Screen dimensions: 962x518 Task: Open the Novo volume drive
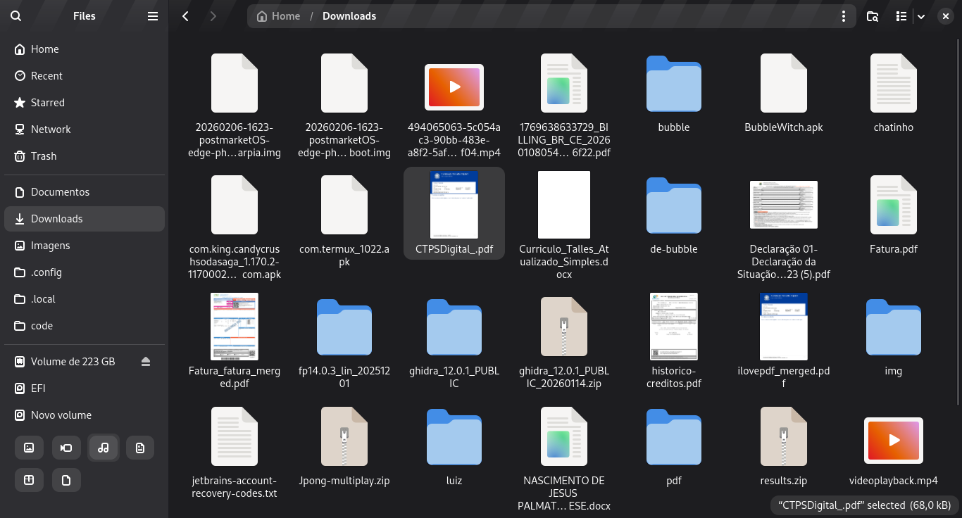pos(61,415)
